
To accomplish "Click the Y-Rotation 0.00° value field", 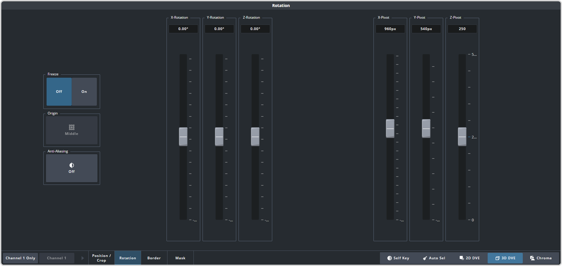I will [x=219, y=29].
